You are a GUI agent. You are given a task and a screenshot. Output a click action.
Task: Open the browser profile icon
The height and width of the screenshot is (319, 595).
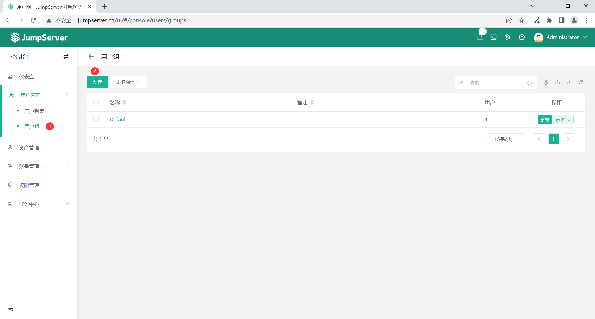pos(574,20)
